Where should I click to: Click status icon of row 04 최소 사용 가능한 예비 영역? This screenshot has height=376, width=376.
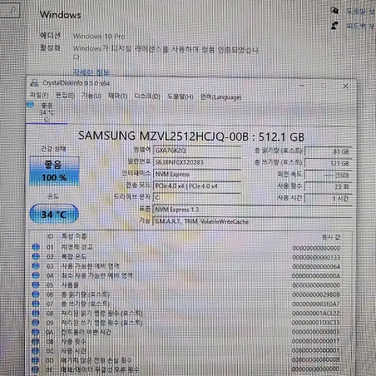(x=36, y=275)
